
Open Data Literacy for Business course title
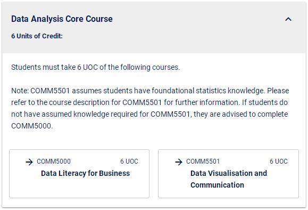(85, 173)
